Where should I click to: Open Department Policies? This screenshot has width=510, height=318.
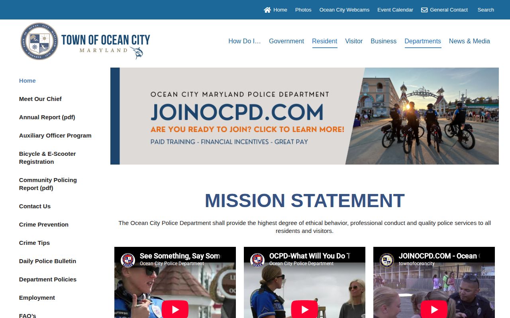click(x=48, y=279)
